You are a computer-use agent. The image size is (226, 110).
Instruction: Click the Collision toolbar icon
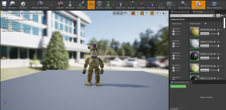(108, 5)
